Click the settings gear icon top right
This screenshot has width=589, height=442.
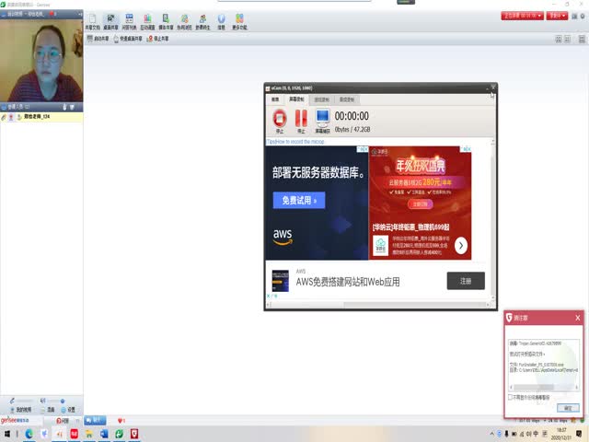[x=583, y=16]
